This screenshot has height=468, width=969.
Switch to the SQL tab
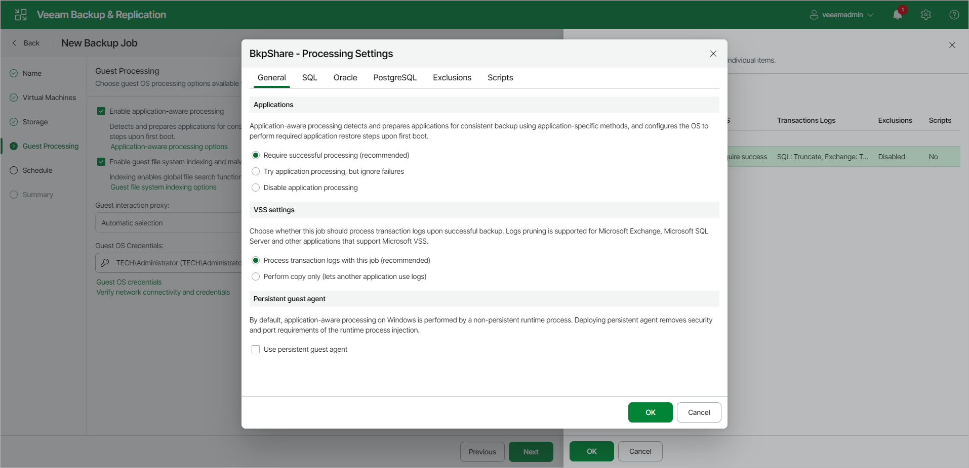pos(309,77)
